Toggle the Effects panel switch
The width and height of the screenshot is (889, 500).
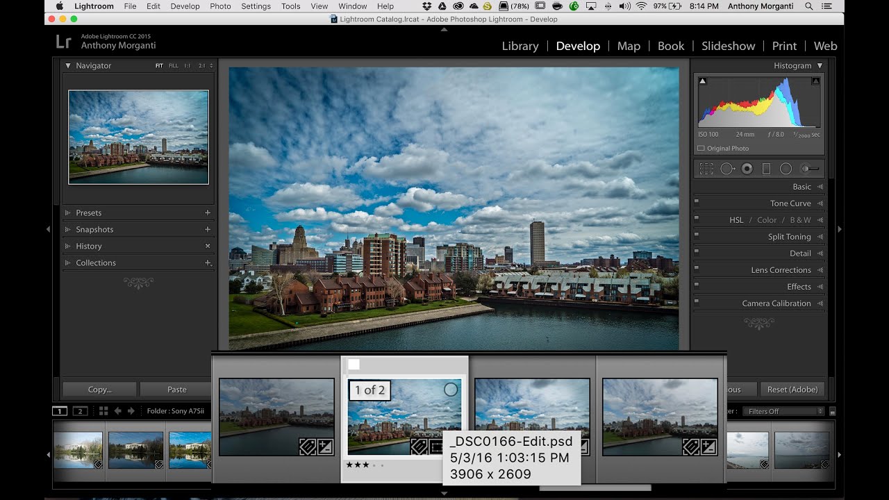[x=697, y=286]
